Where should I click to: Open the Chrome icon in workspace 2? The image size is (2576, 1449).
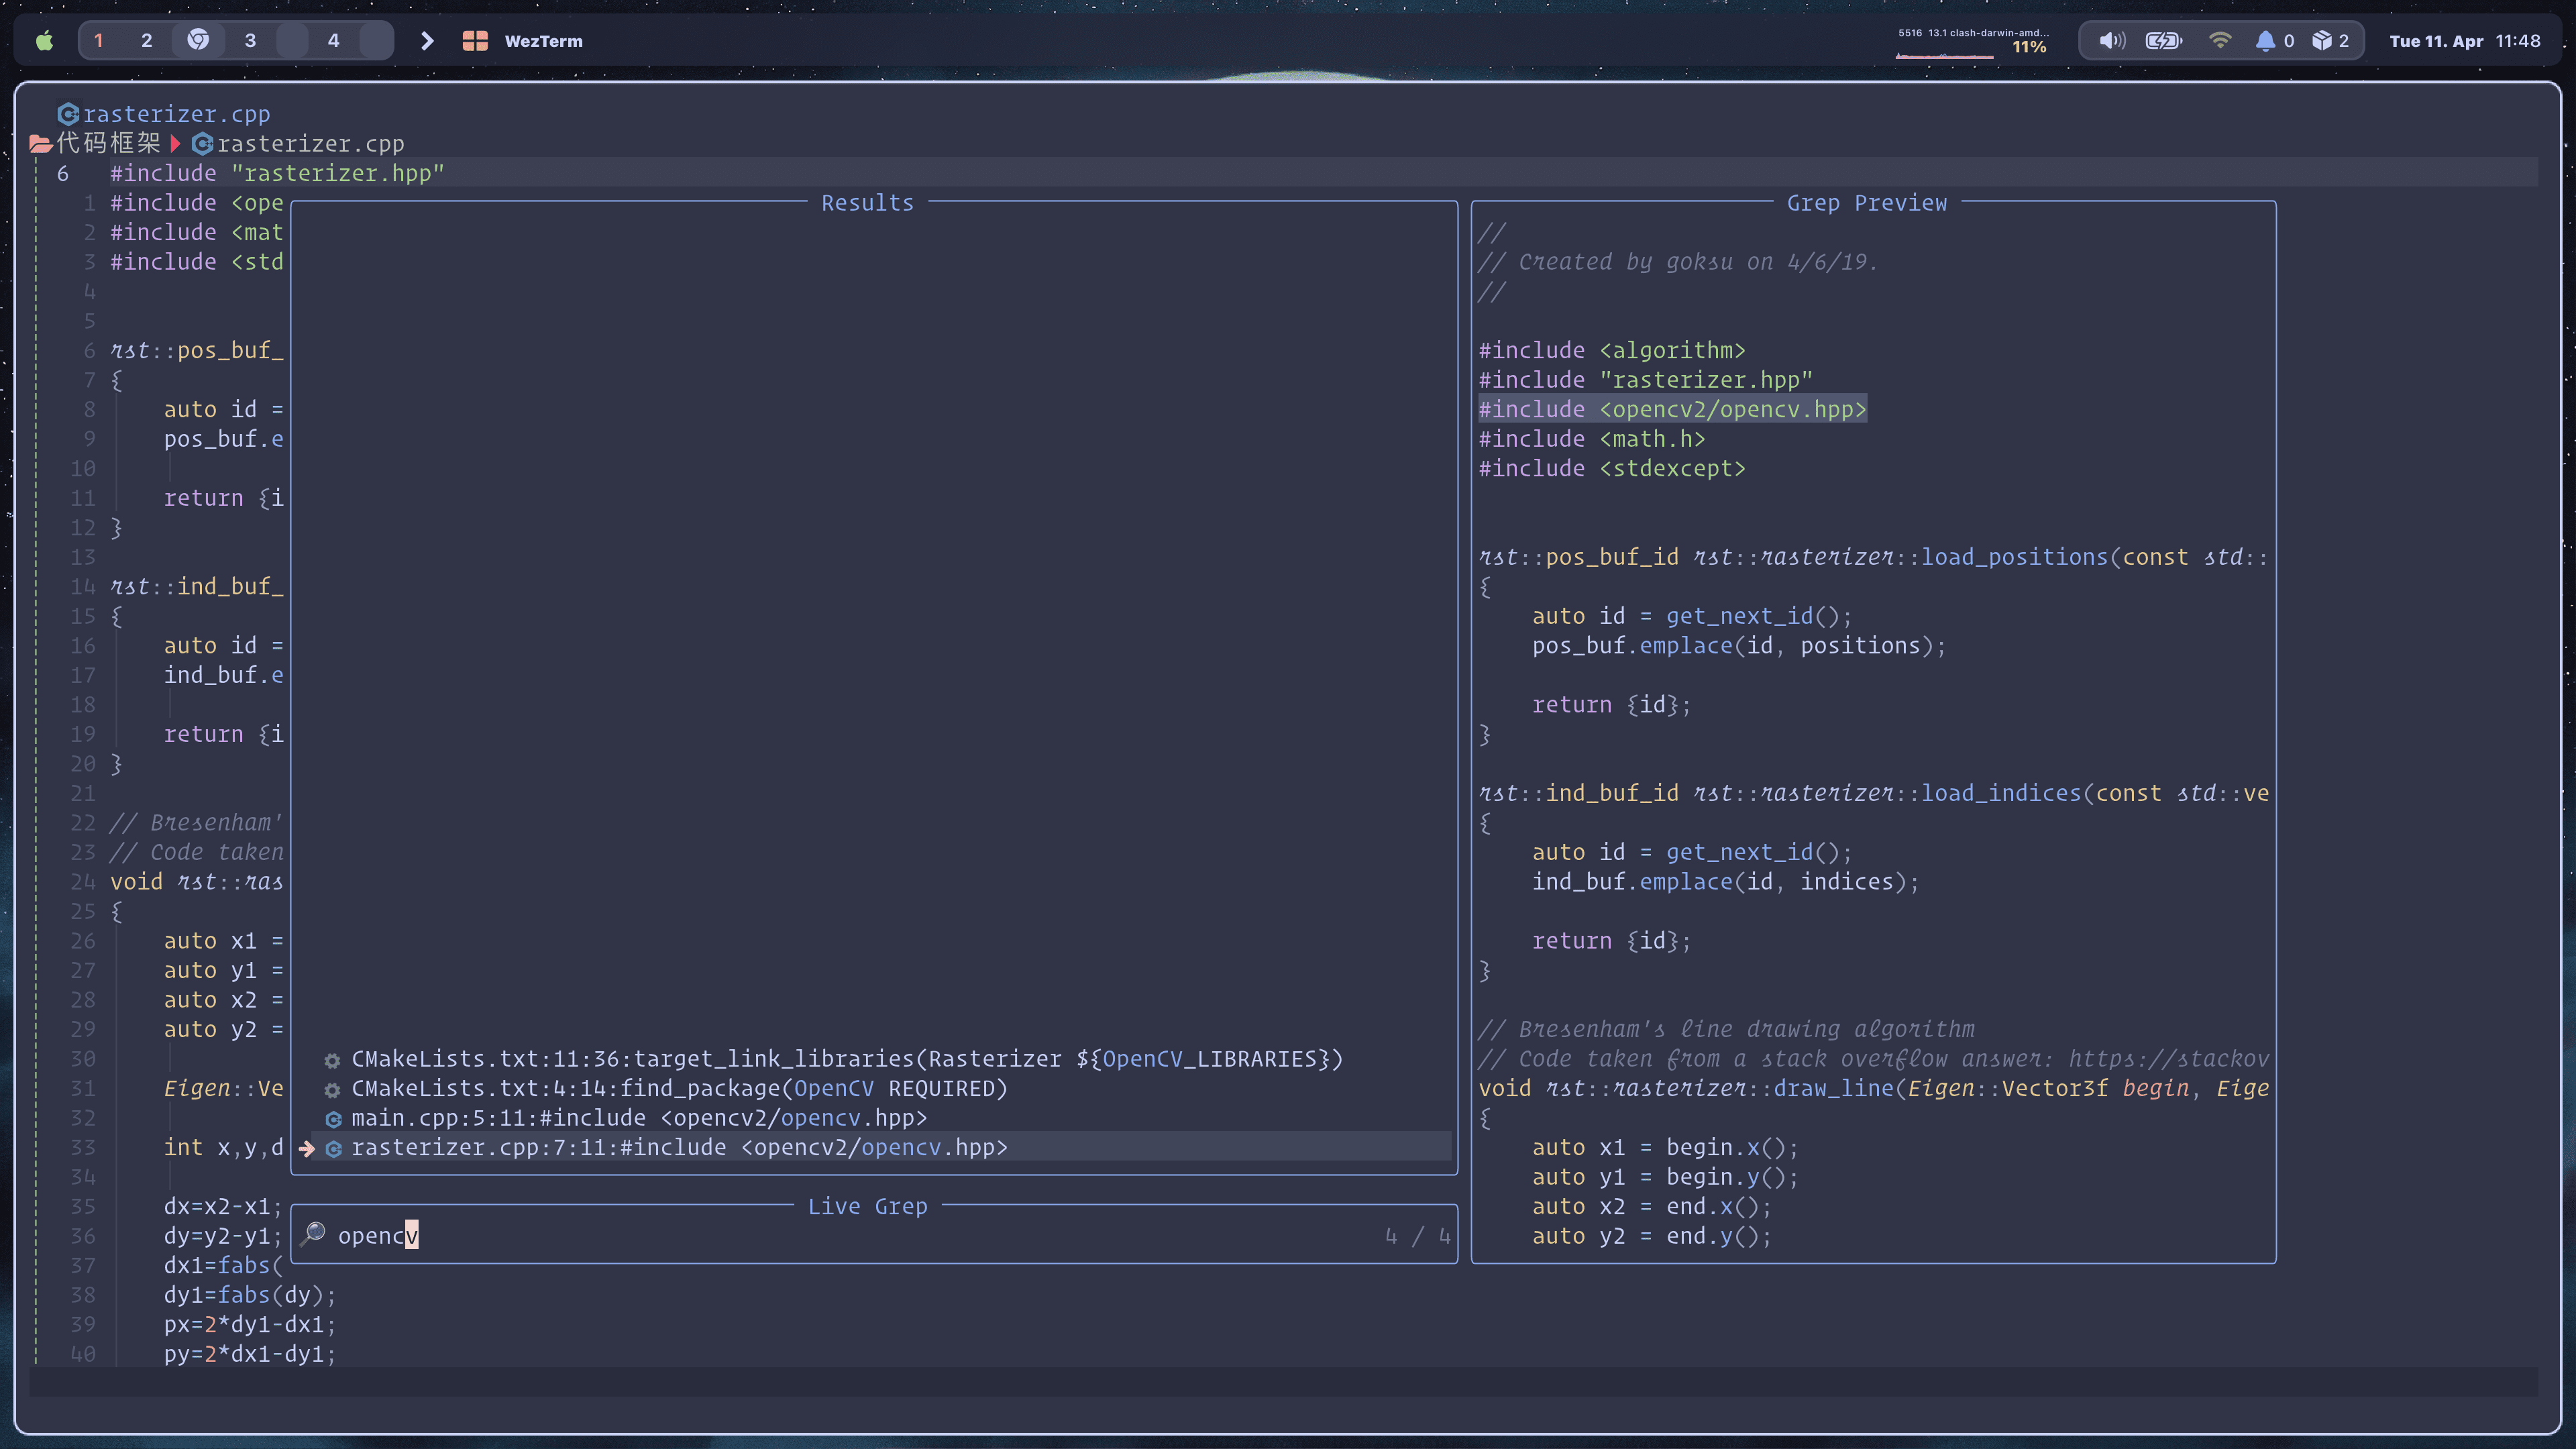pyautogui.click(x=198, y=40)
